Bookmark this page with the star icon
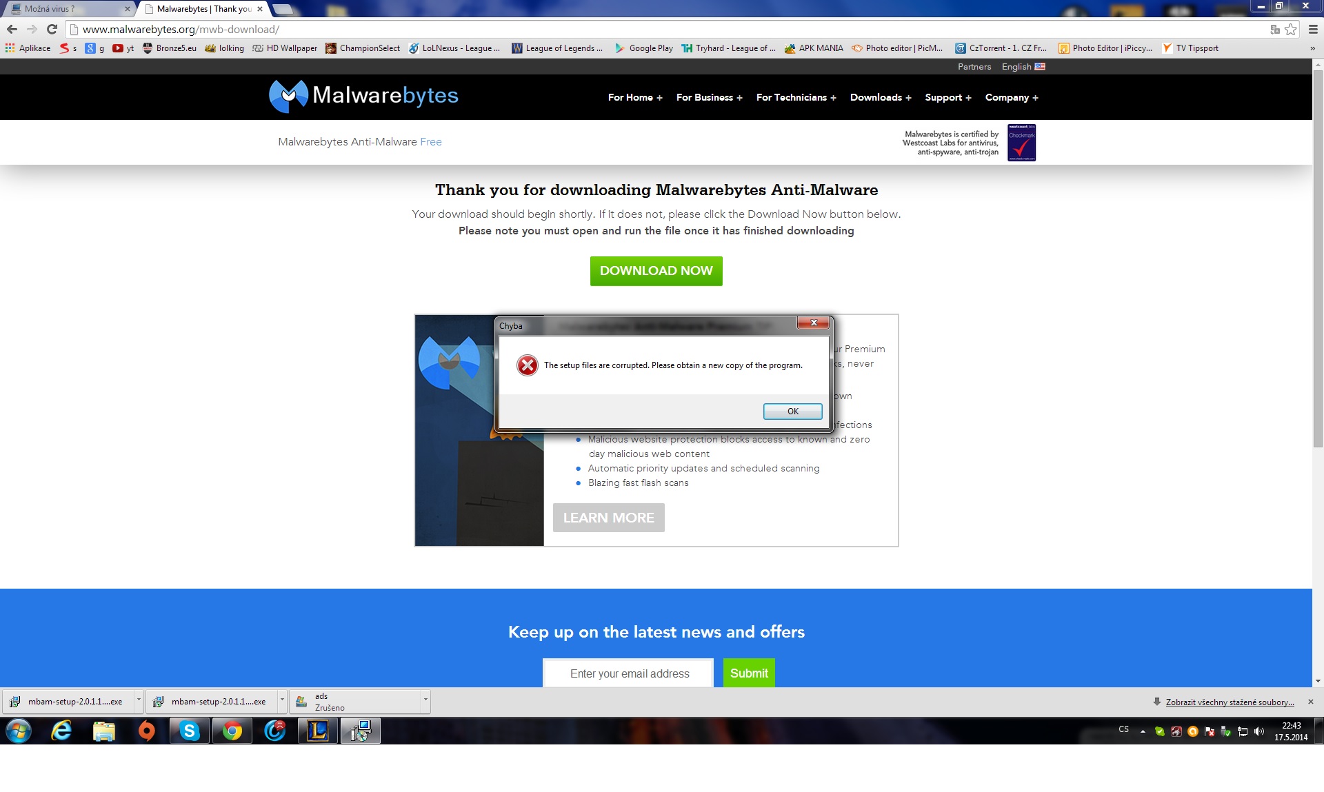1324x792 pixels. 1291,29
